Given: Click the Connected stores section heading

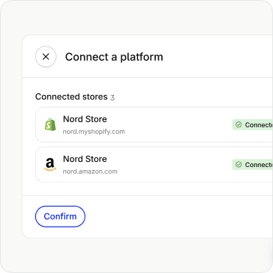Looking at the screenshot, I should pos(71,96).
